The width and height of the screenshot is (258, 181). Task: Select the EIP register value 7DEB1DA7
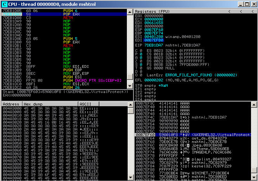coord(153,45)
